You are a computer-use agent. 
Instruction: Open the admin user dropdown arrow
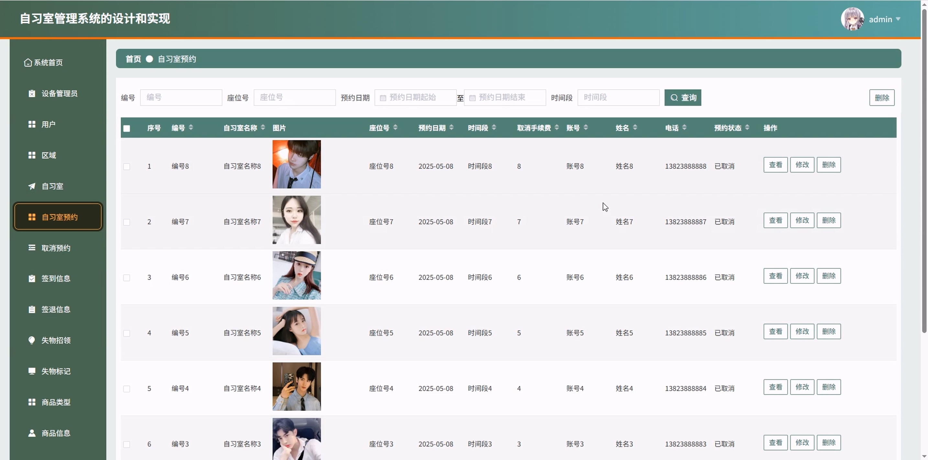pos(898,19)
